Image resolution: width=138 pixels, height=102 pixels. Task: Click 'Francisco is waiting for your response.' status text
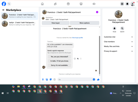70,74
